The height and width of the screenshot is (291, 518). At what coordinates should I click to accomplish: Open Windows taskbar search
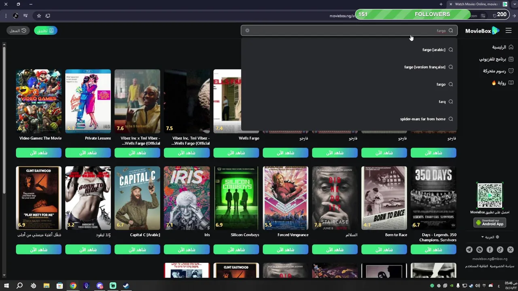coord(19,286)
